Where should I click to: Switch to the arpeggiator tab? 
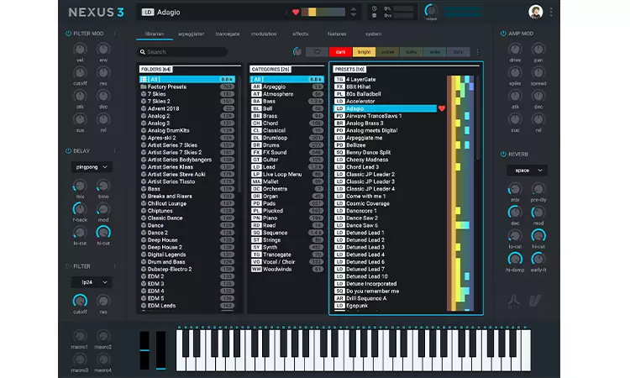[191, 34]
